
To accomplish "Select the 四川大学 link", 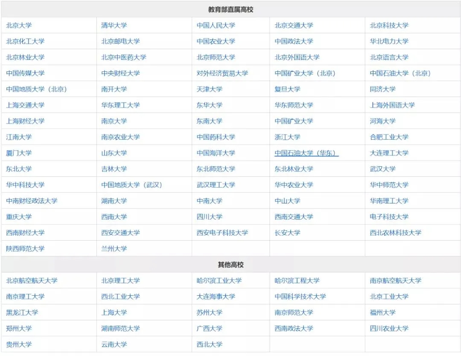I will [x=209, y=216].
